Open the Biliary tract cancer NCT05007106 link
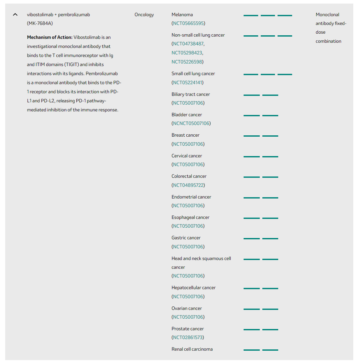Image resolution: width=362 pixels, height=363 pixels. click(188, 103)
